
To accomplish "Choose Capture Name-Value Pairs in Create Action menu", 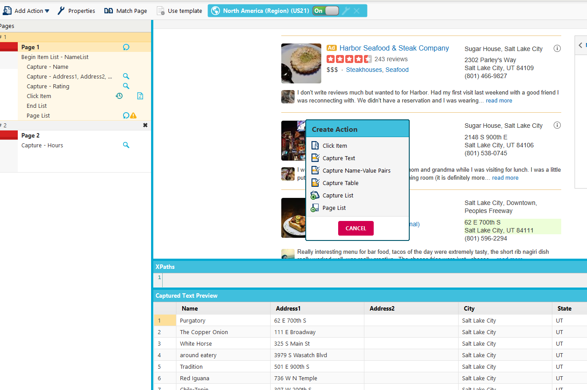I will click(357, 170).
